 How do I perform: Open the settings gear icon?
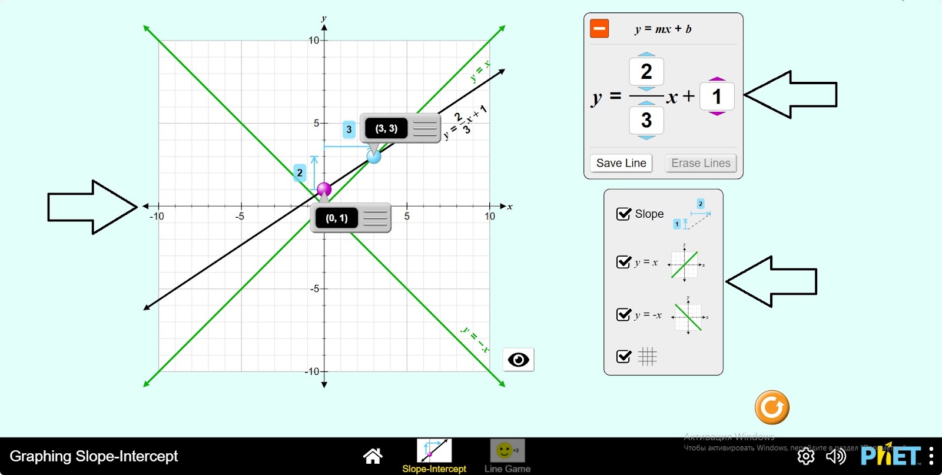point(805,456)
